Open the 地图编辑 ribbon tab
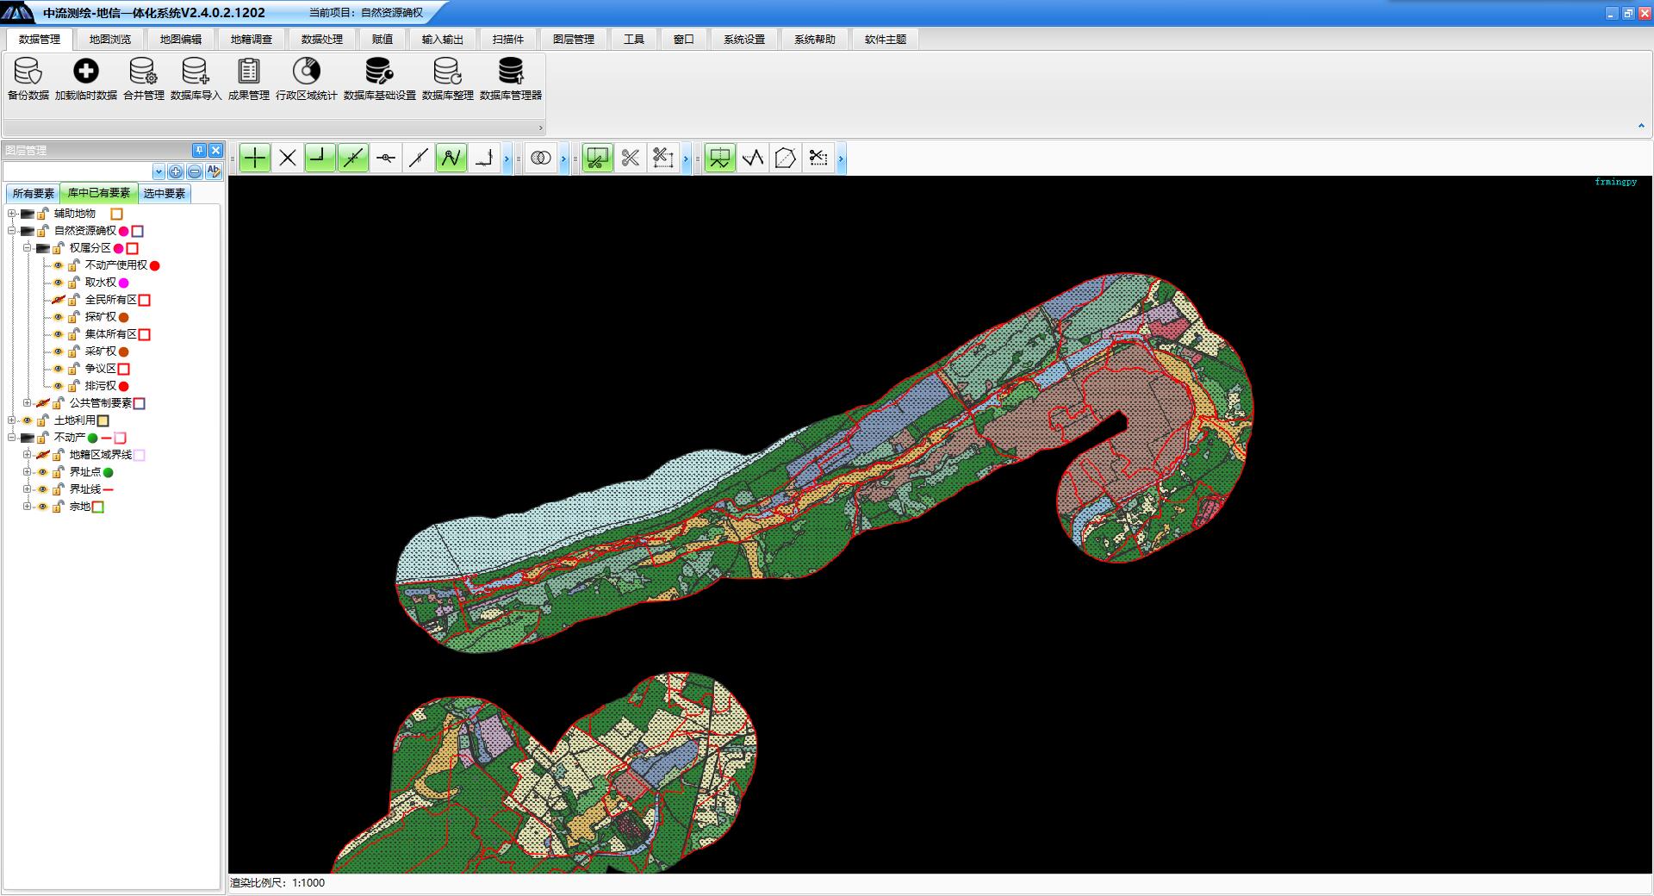The image size is (1654, 896). pyautogui.click(x=181, y=40)
